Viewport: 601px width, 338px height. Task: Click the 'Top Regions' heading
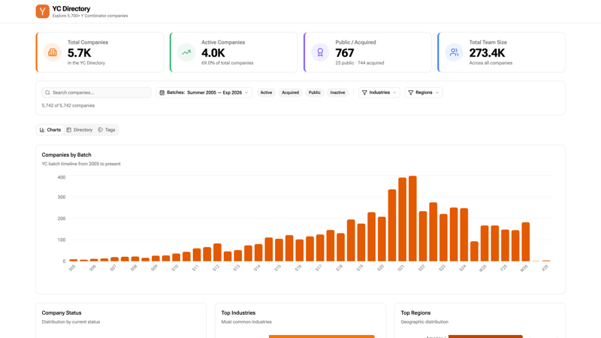[x=415, y=312]
